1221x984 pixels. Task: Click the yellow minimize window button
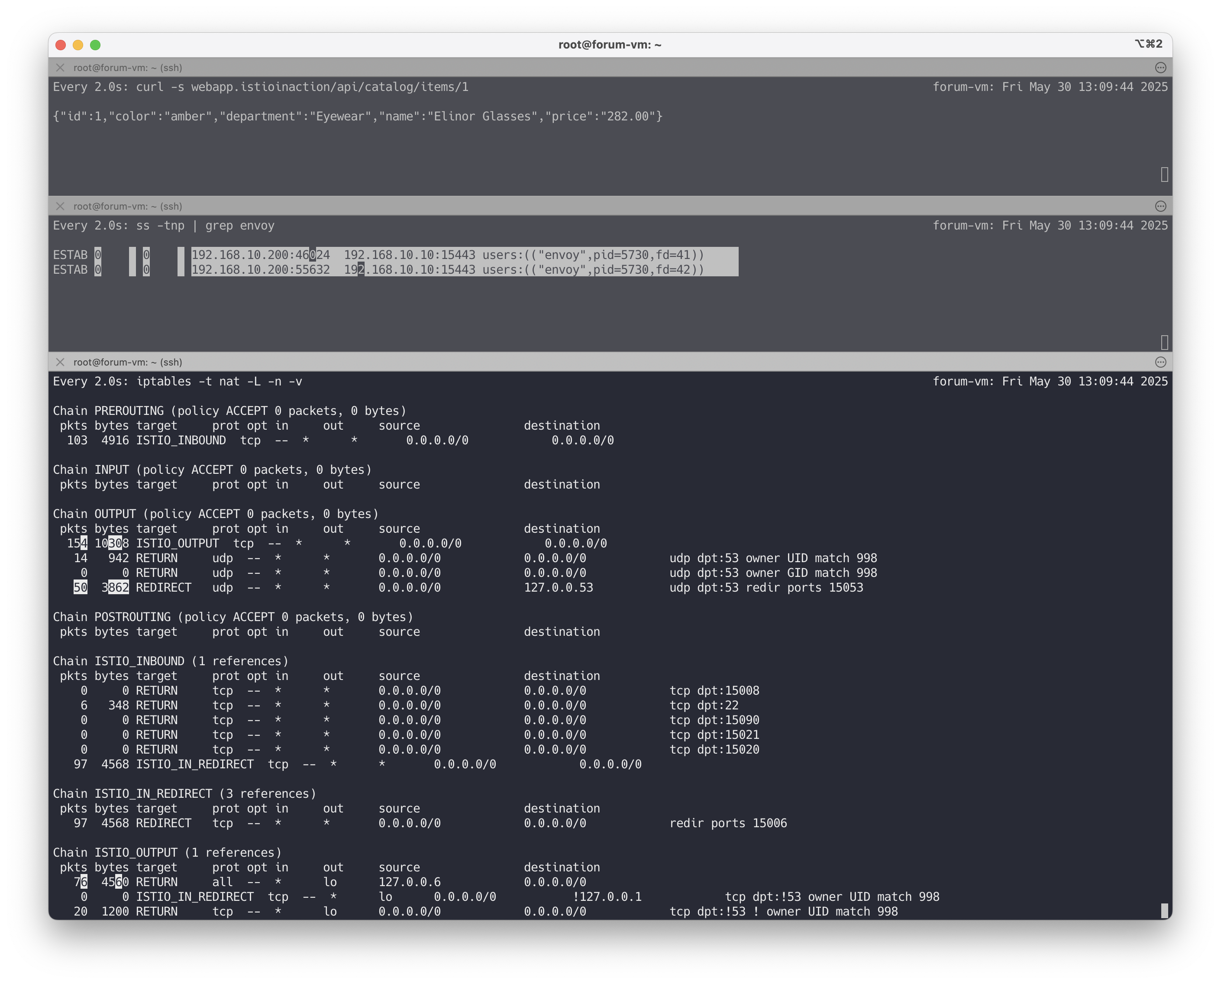tap(78, 45)
